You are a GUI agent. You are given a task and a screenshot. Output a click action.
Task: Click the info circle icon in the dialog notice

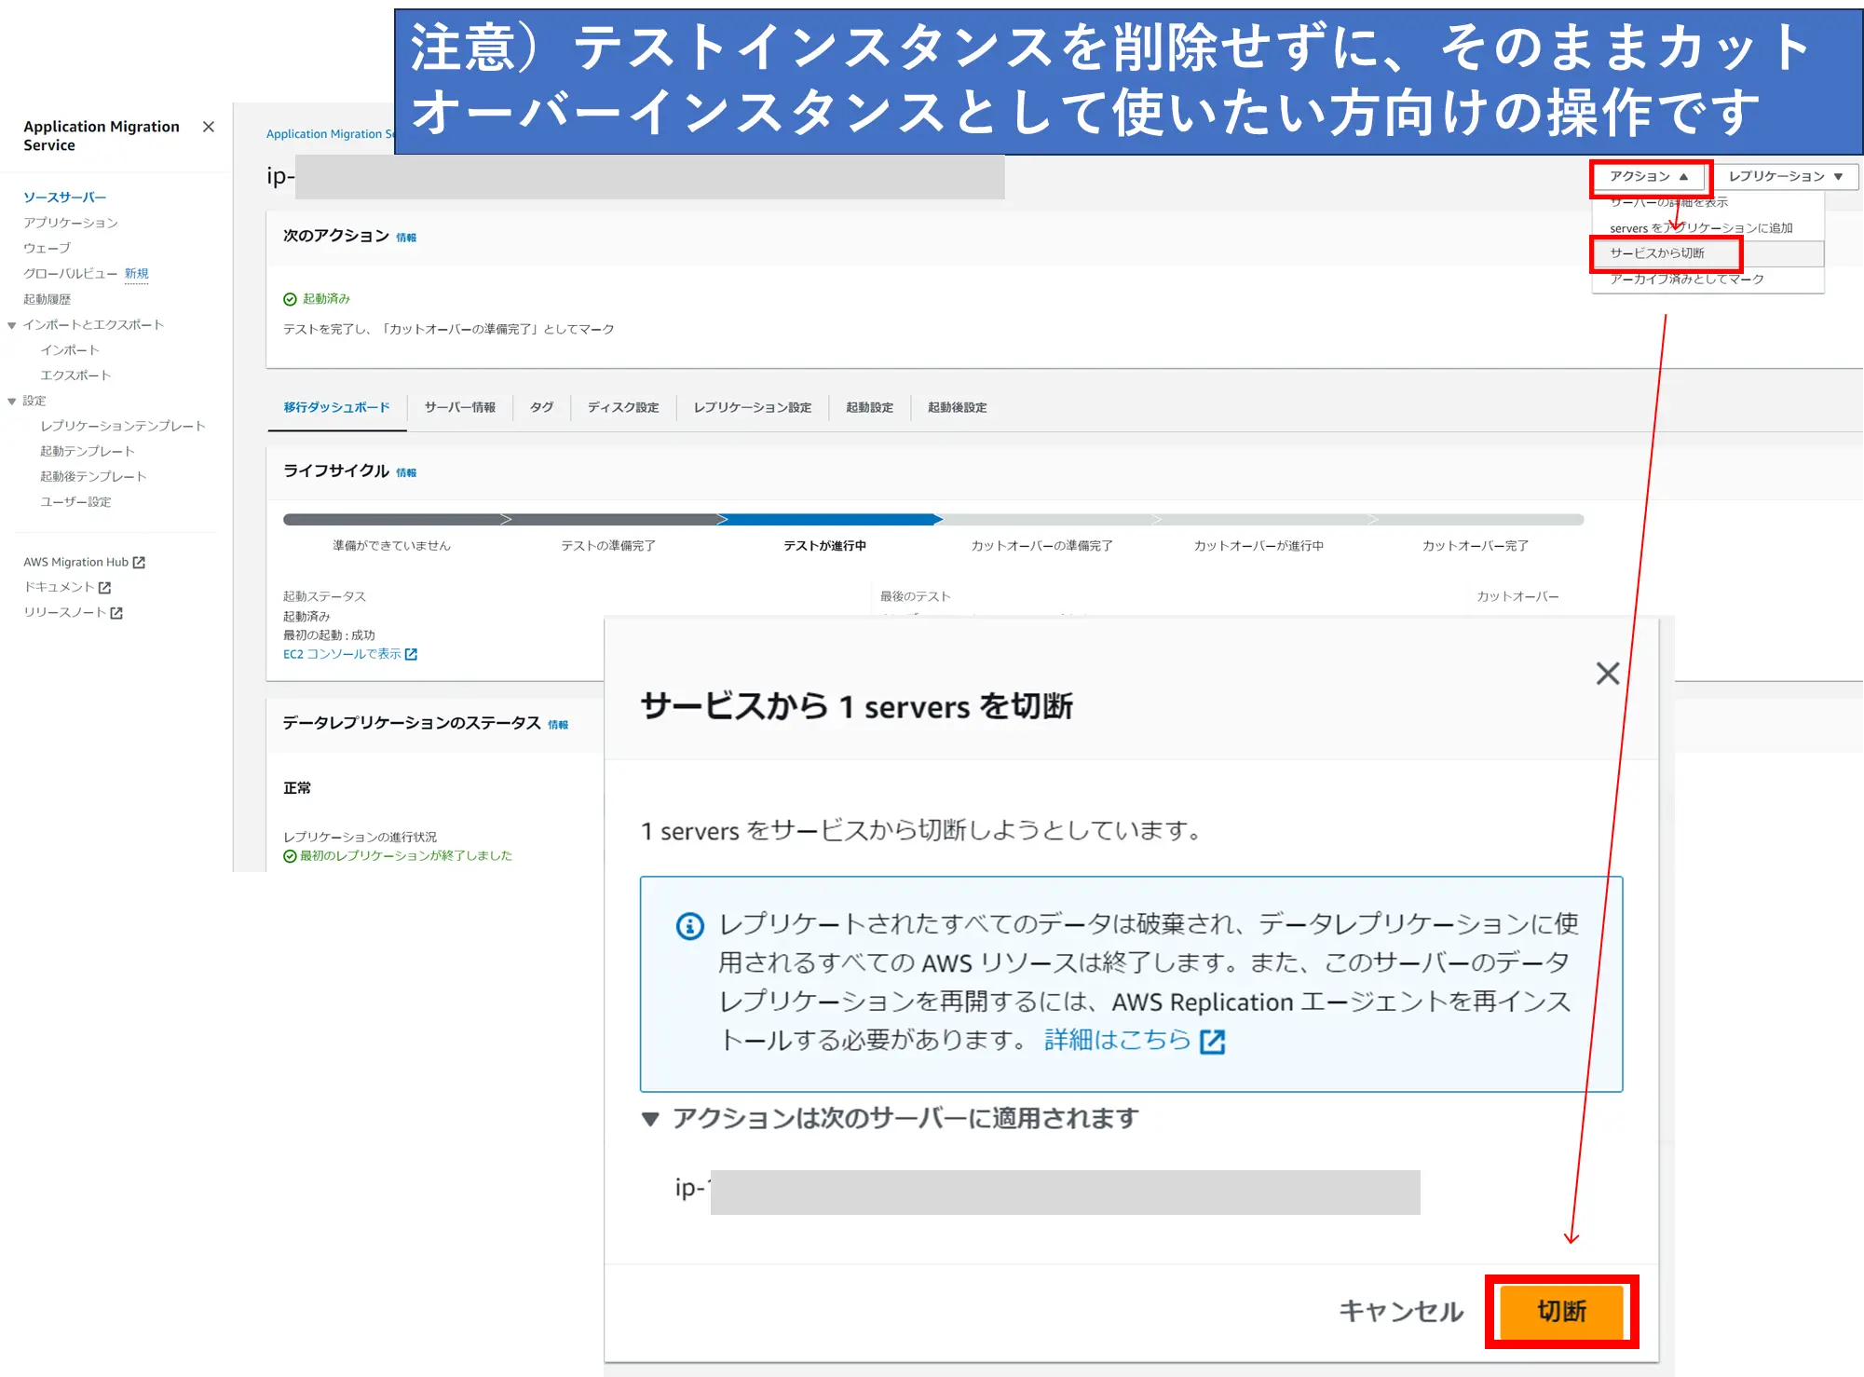pos(690,926)
